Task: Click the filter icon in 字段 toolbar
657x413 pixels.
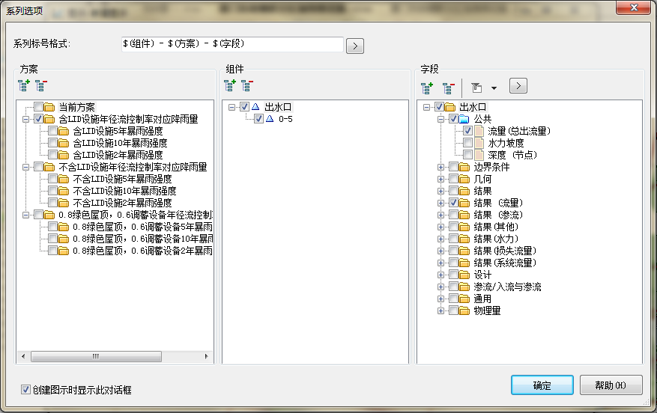Action: click(476, 88)
